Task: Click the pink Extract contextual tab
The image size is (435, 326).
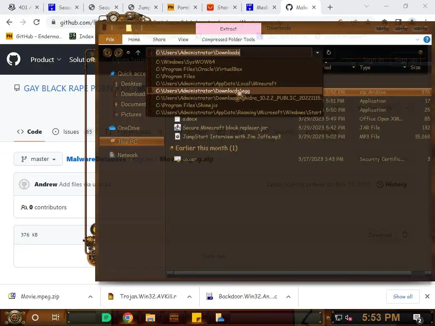Action: pyautogui.click(x=228, y=29)
